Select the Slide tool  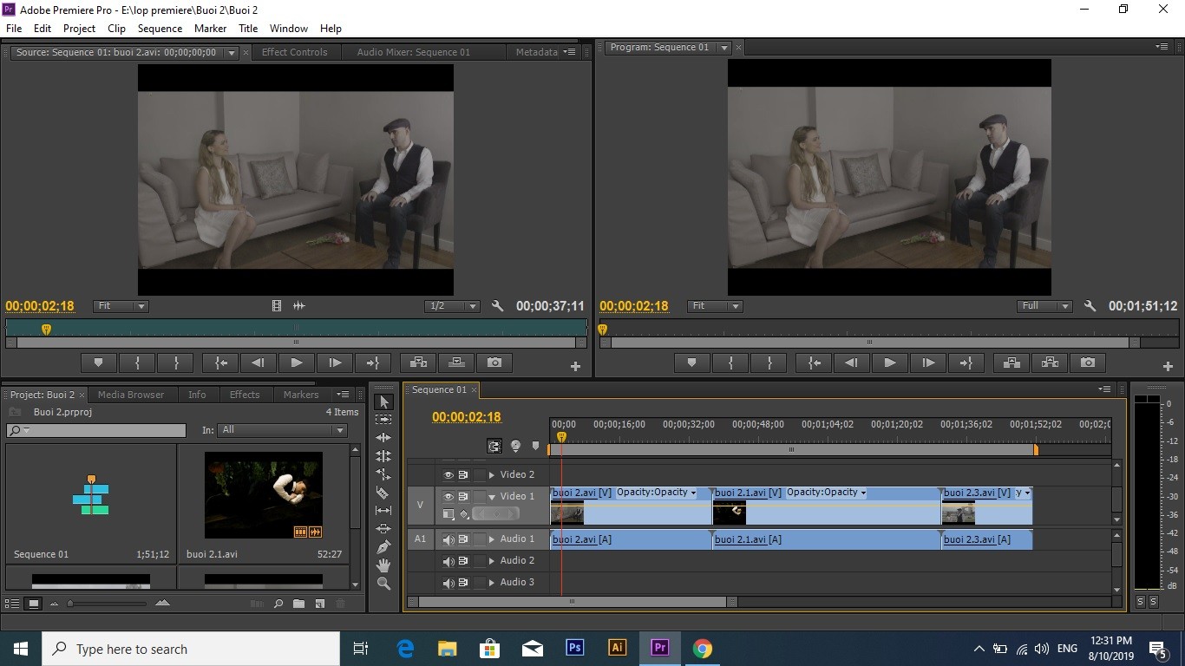383,529
